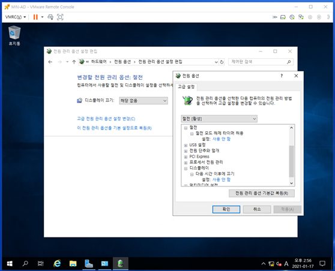Show hidden system tray icons

(264, 264)
